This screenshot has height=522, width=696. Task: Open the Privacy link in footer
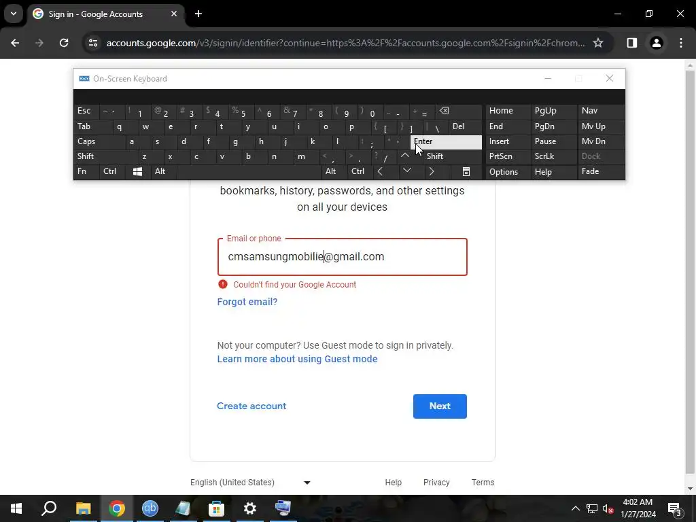436,483
